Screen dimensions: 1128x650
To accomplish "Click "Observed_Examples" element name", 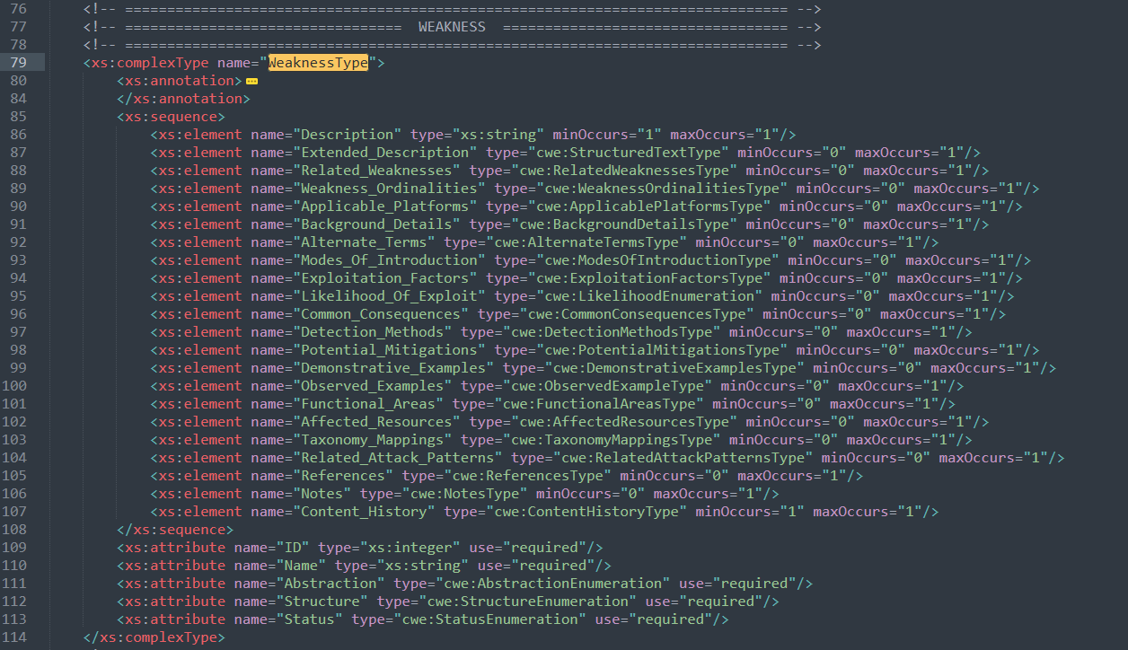I will pos(372,386).
